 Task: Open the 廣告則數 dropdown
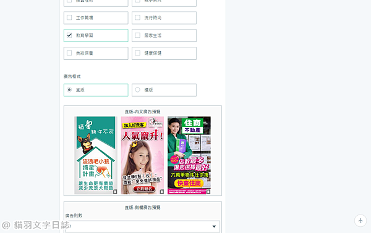click(x=142, y=226)
